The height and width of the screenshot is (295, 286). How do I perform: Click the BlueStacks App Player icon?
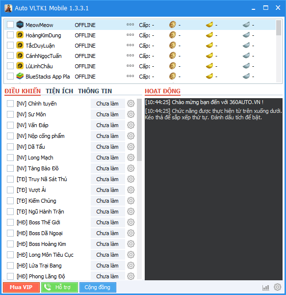20,76
